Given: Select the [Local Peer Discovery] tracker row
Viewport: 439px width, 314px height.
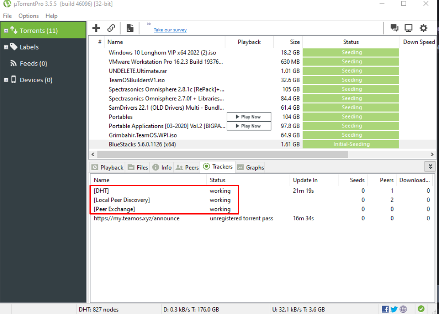Looking at the screenshot, I should [x=262, y=200].
